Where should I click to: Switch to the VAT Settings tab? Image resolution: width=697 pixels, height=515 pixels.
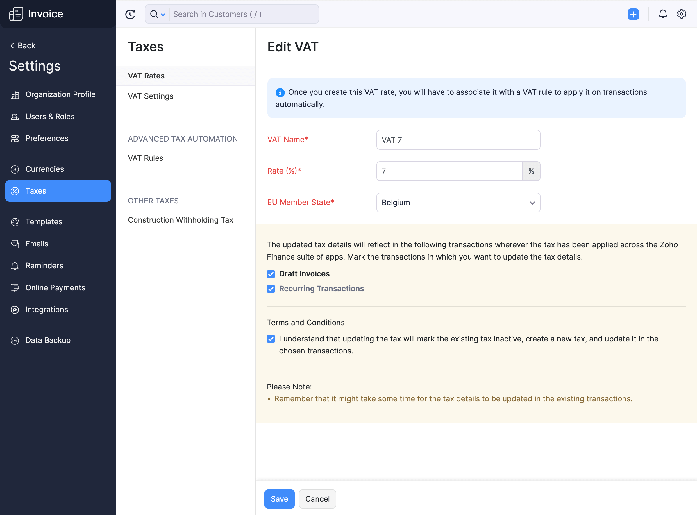pyautogui.click(x=151, y=96)
